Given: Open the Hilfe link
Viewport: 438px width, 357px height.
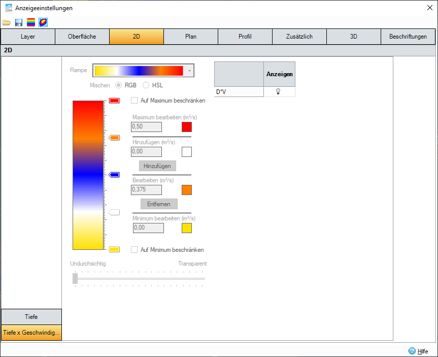Looking at the screenshot, I should click(x=423, y=351).
